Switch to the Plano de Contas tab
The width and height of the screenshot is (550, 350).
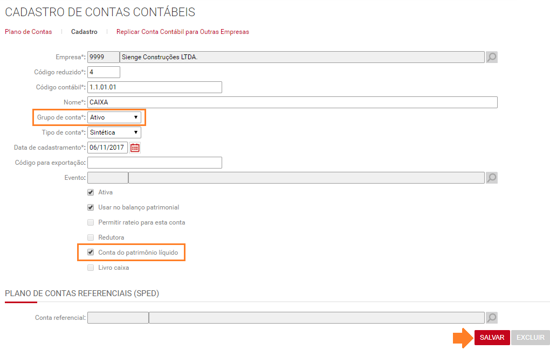29,32
